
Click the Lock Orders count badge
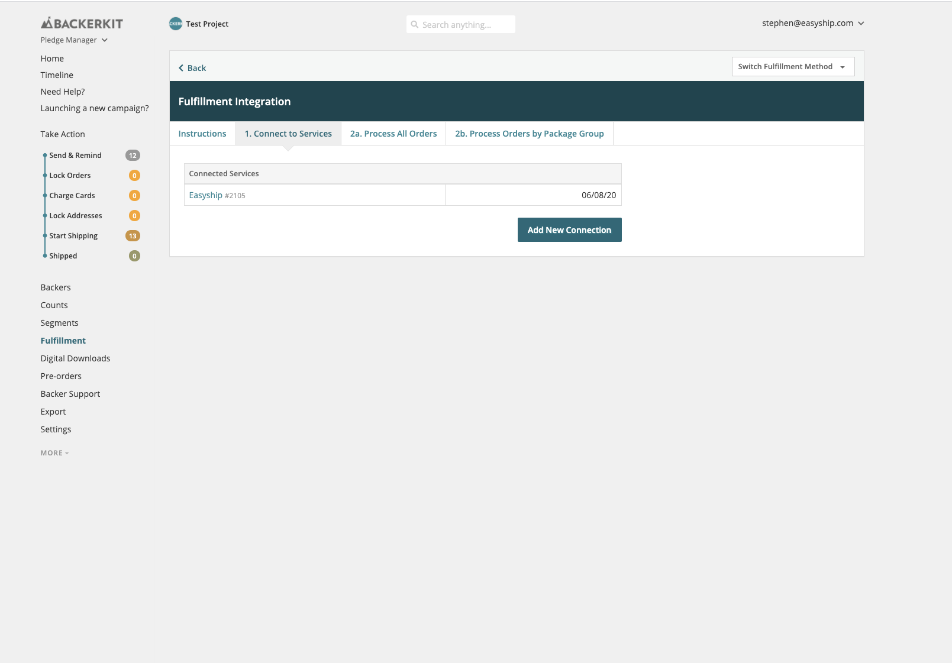[x=134, y=176]
